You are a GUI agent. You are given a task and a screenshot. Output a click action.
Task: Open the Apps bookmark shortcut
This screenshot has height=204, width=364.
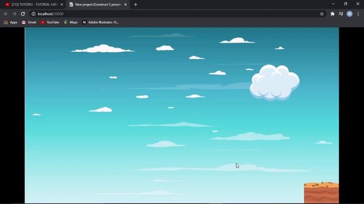[x=11, y=22]
